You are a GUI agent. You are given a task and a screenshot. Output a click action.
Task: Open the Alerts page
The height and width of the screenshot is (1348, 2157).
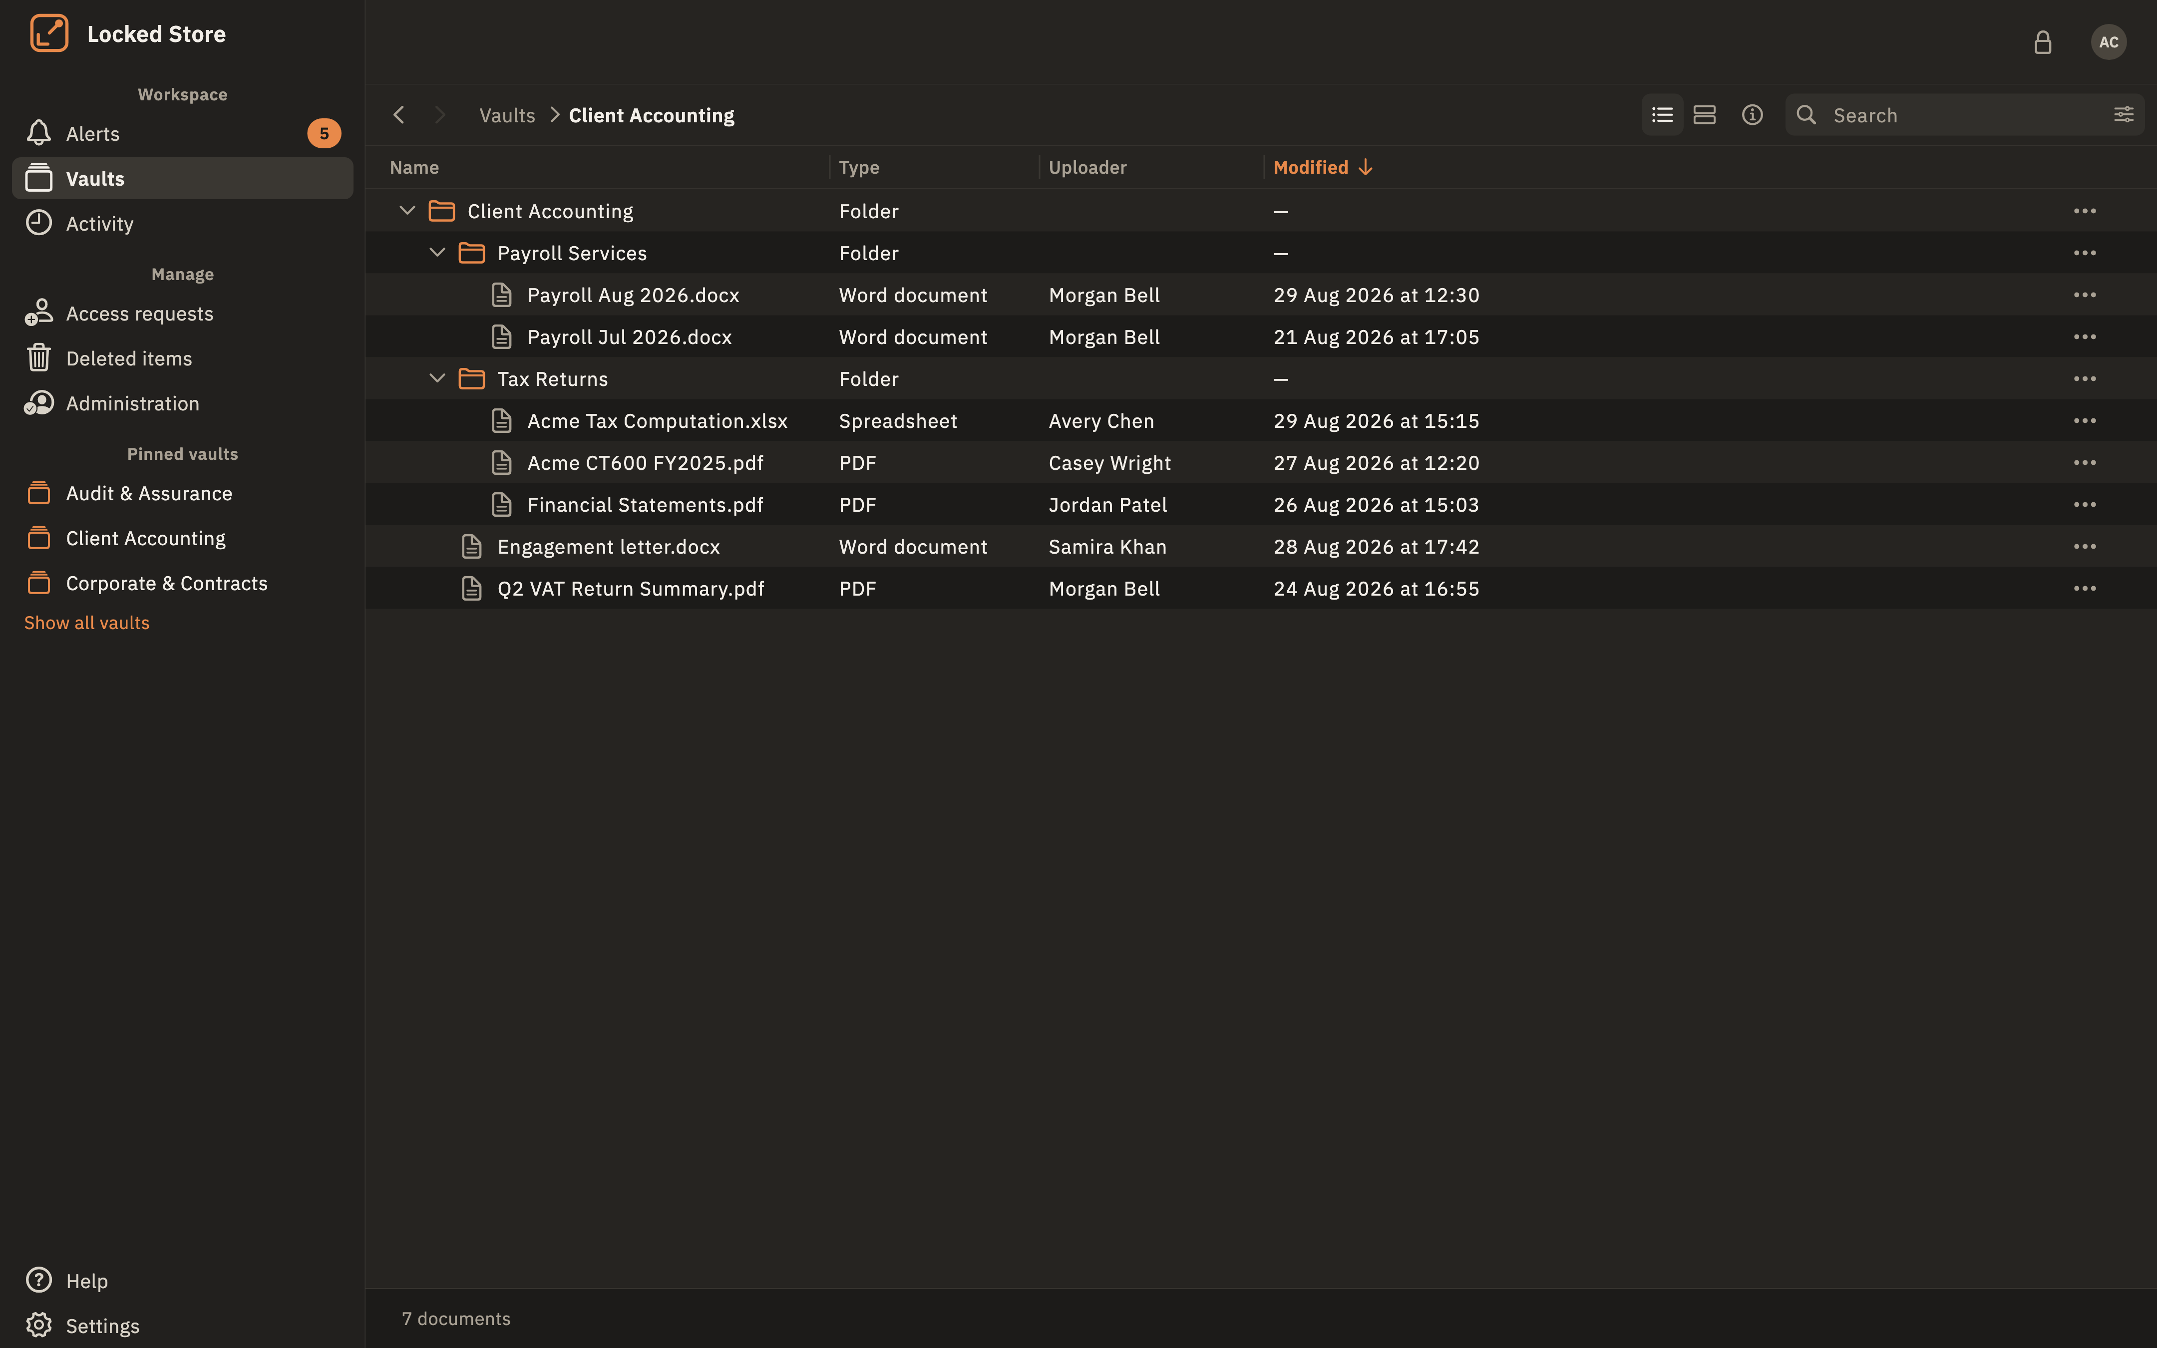click(x=183, y=134)
